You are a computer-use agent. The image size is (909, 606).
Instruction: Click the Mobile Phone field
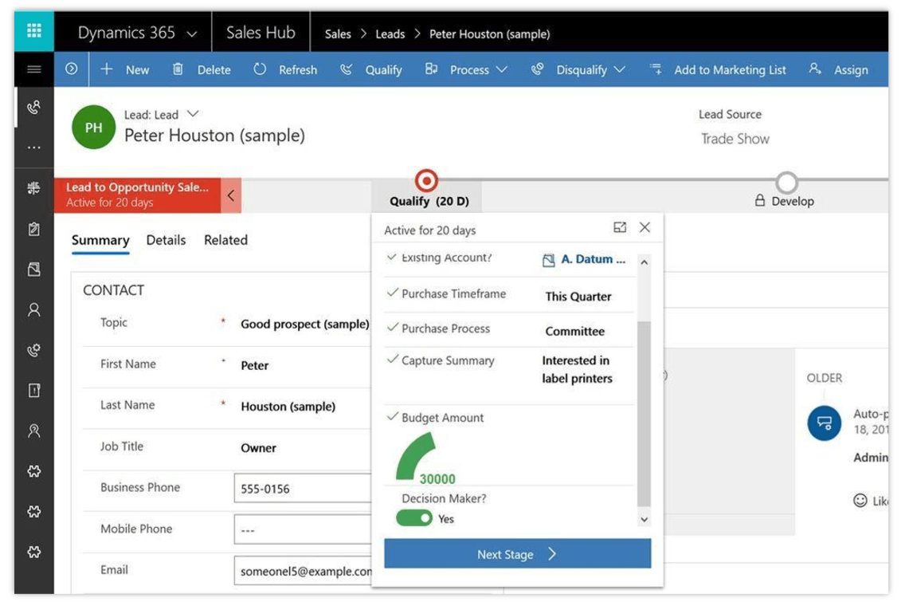(x=302, y=529)
